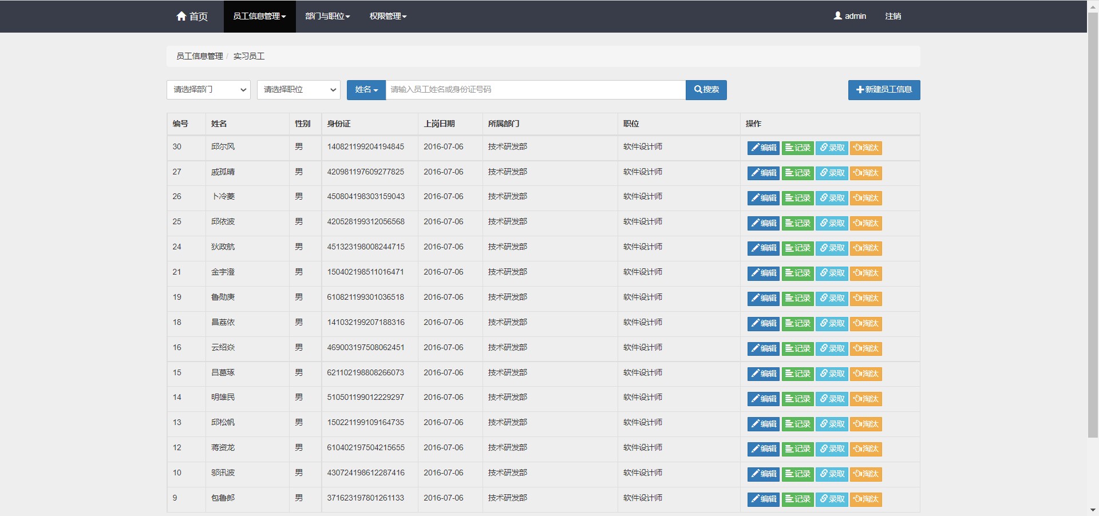This screenshot has height=516, width=1099.
Task: Hire employee 明雄民 with 录取
Action: tap(832, 399)
